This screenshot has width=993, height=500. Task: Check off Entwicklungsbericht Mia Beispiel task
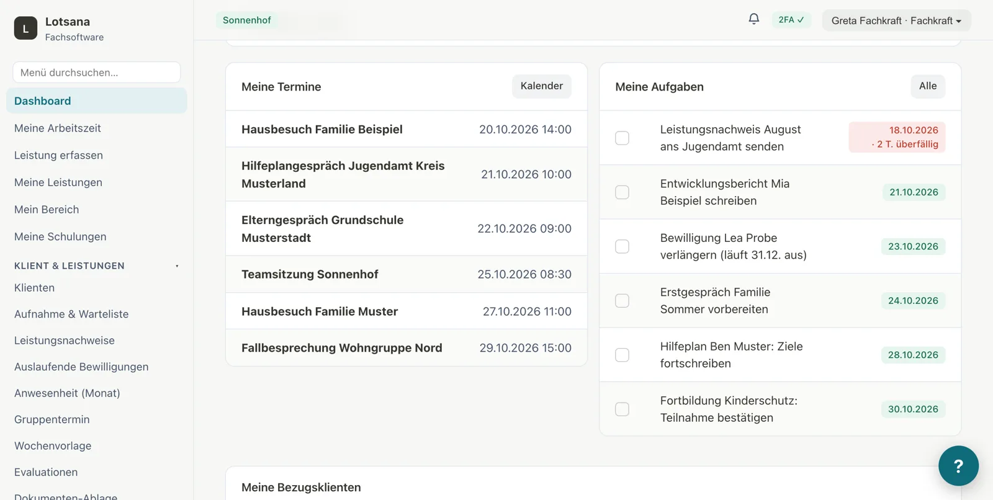coord(622,192)
